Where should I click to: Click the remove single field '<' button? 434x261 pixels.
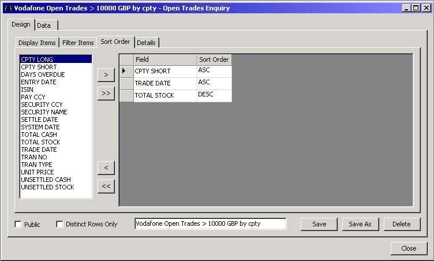pos(106,167)
